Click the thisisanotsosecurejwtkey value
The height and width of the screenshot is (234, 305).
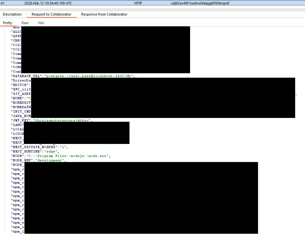(62, 120)
